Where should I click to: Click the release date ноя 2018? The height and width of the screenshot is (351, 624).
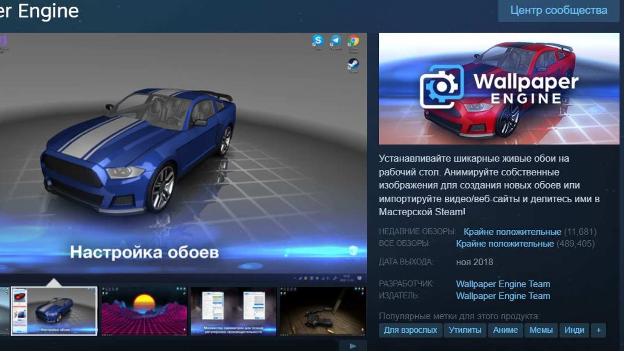click(x=475, y=262)
